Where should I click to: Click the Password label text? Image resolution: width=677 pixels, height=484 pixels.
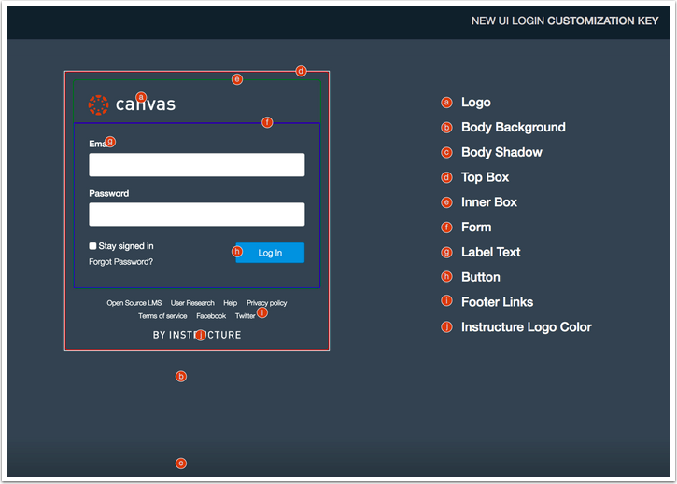click(x=109, y=193)
